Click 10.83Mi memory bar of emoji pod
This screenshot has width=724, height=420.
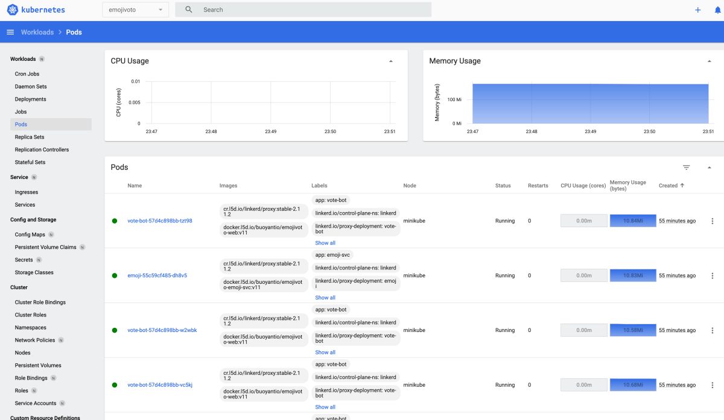coord(633,275)
